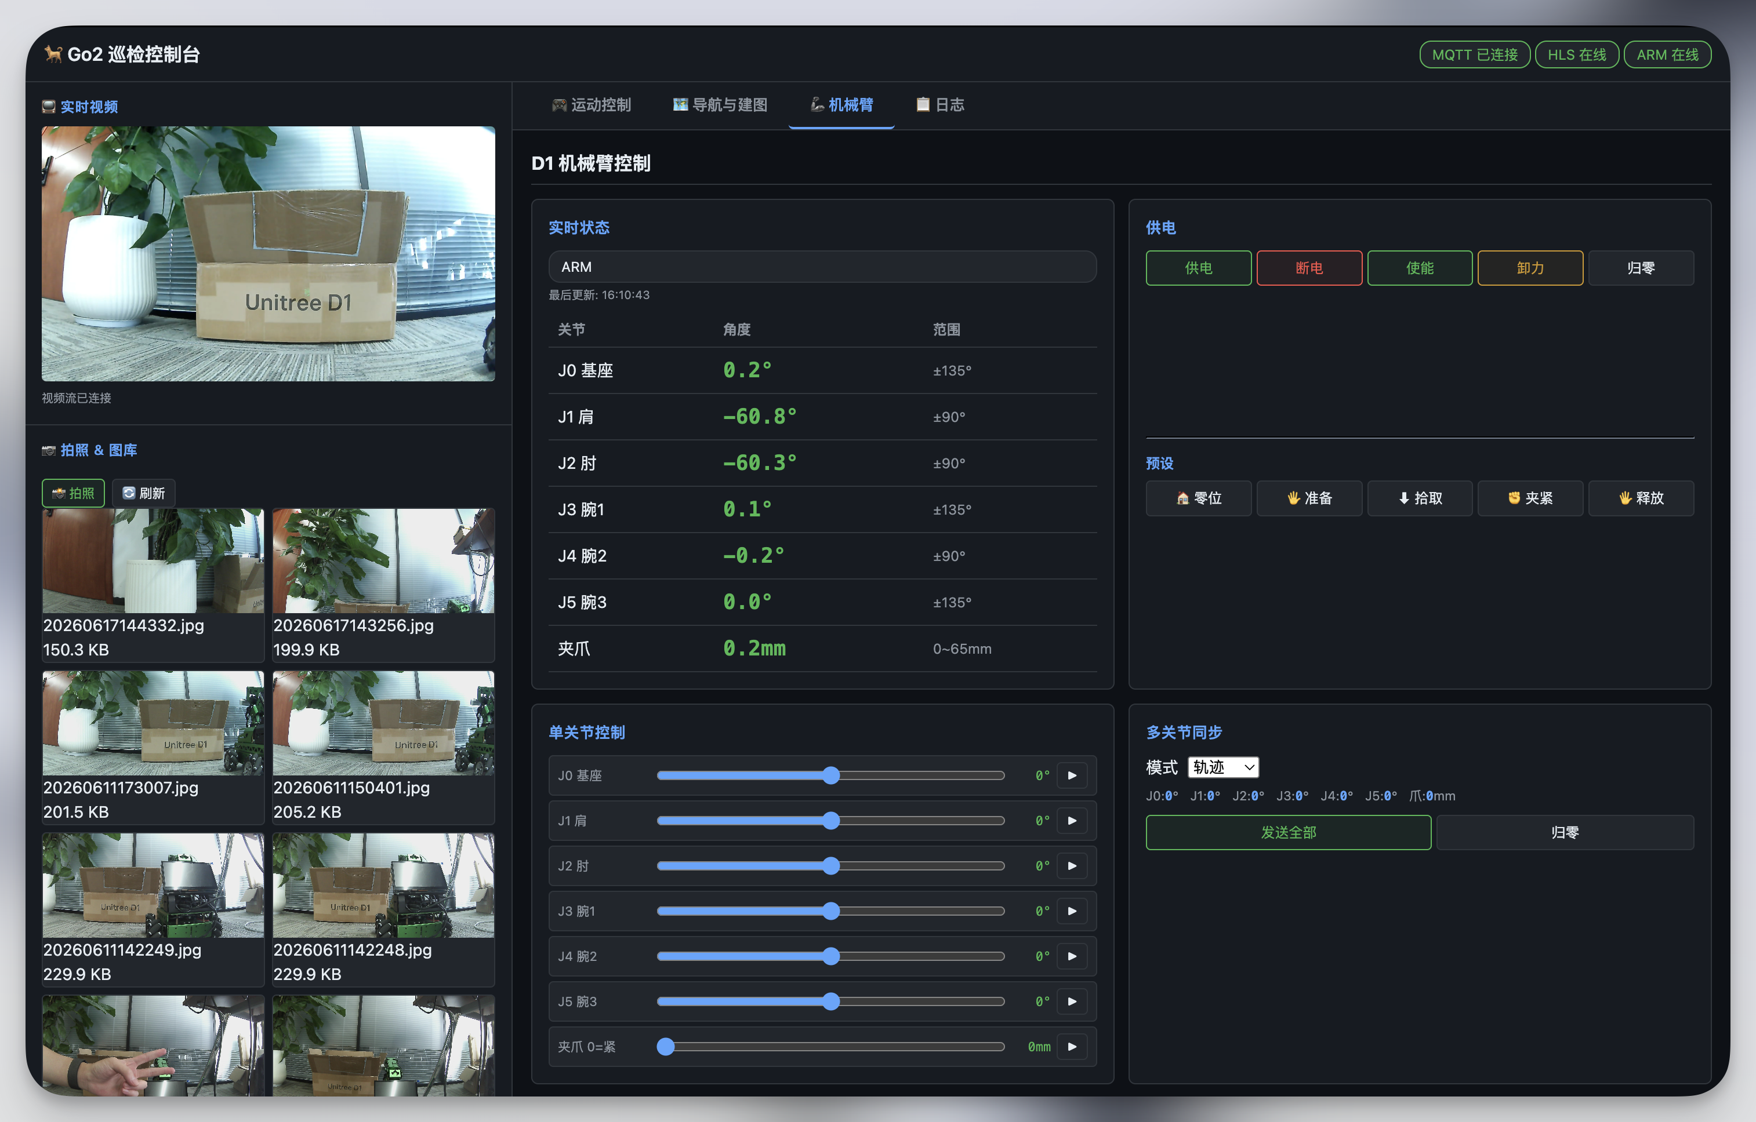Click the J0 基座 angle value 0.2°
1756x1122 pixels.
click(x=747, y=370)
